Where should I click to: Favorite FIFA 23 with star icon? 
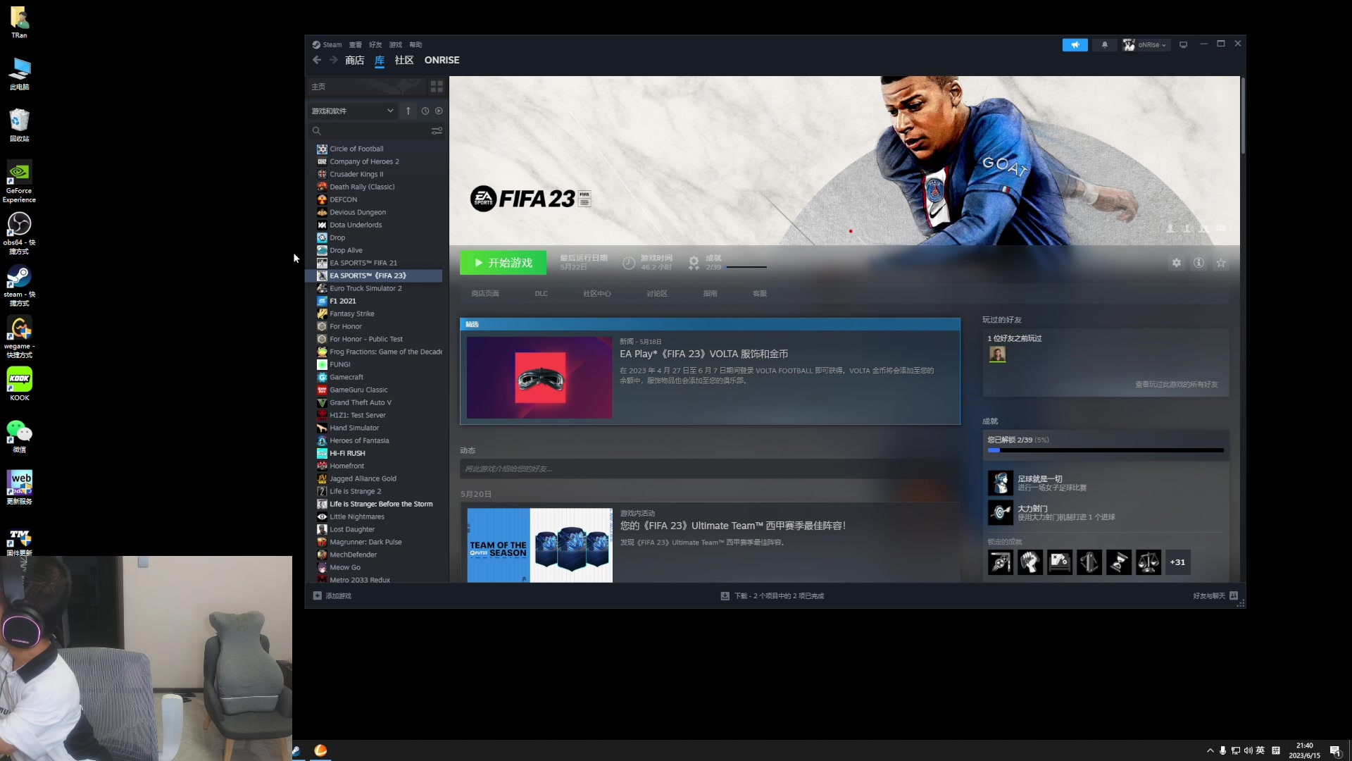point(1222,263)
